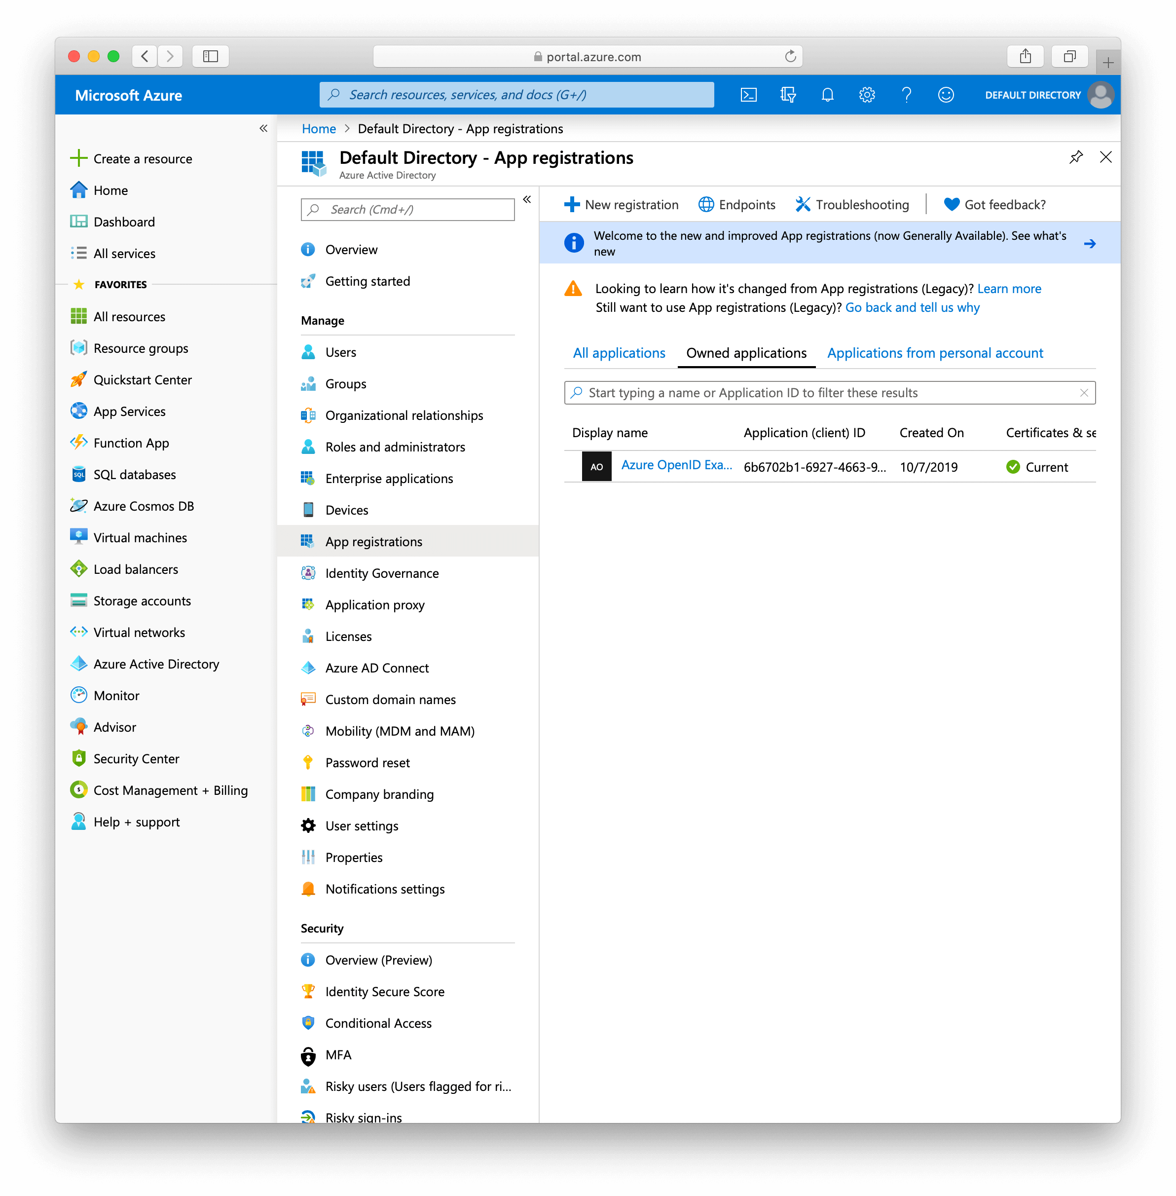Switch to All applications tab
The height and width of the screenshot is (1196, 1176).
[x=619, y=353]
